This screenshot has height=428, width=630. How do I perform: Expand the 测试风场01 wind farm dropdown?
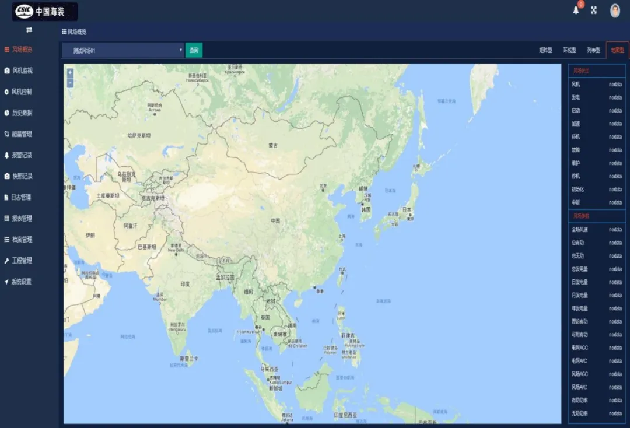[123, 51]
